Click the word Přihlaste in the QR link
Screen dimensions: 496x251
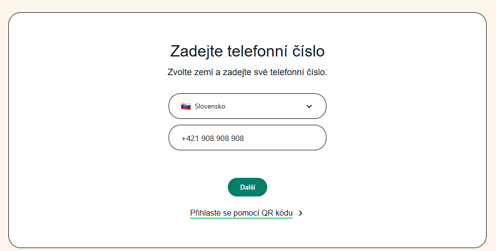207,213
